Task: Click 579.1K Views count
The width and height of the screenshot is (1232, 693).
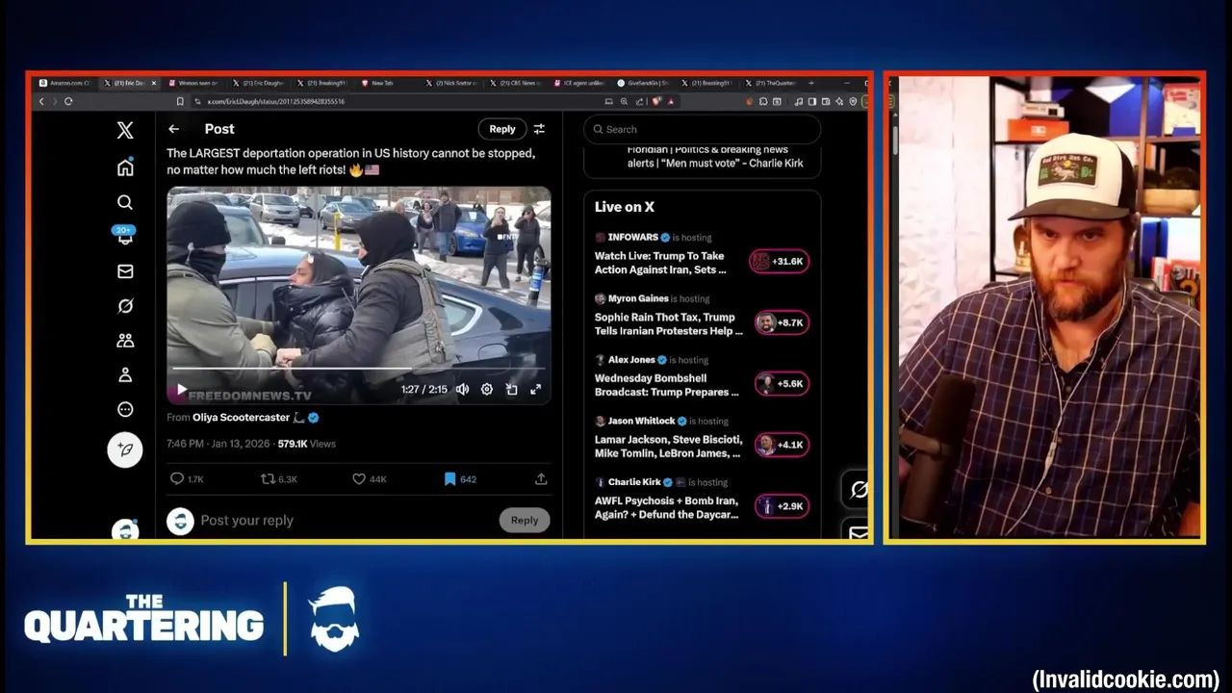Action: (306, 444)
